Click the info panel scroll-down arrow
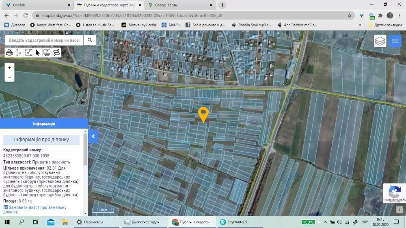The image size is (406, 228). (x=86, y=213)
